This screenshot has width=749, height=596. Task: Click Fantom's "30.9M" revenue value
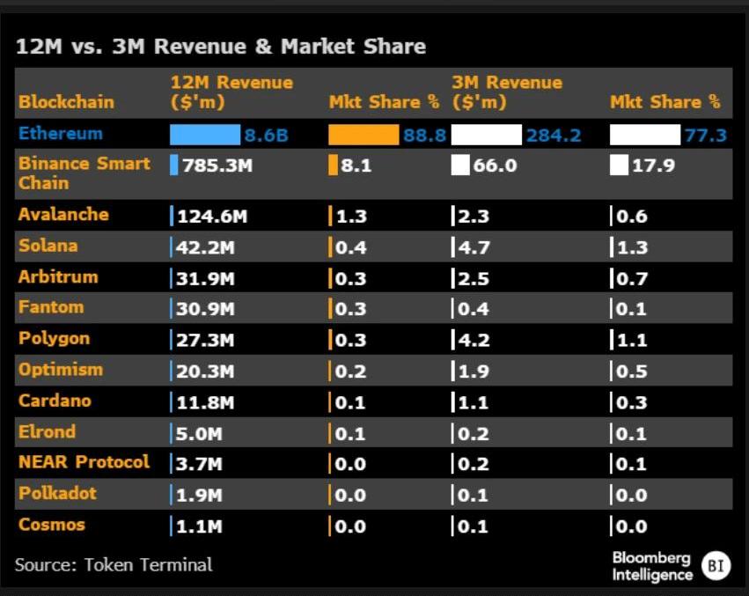(205, 309)
